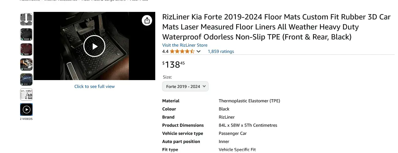Click the orange star rating icons
This screenshot has height=153, width=398.
pyautogui.click(x=182, y=51)
